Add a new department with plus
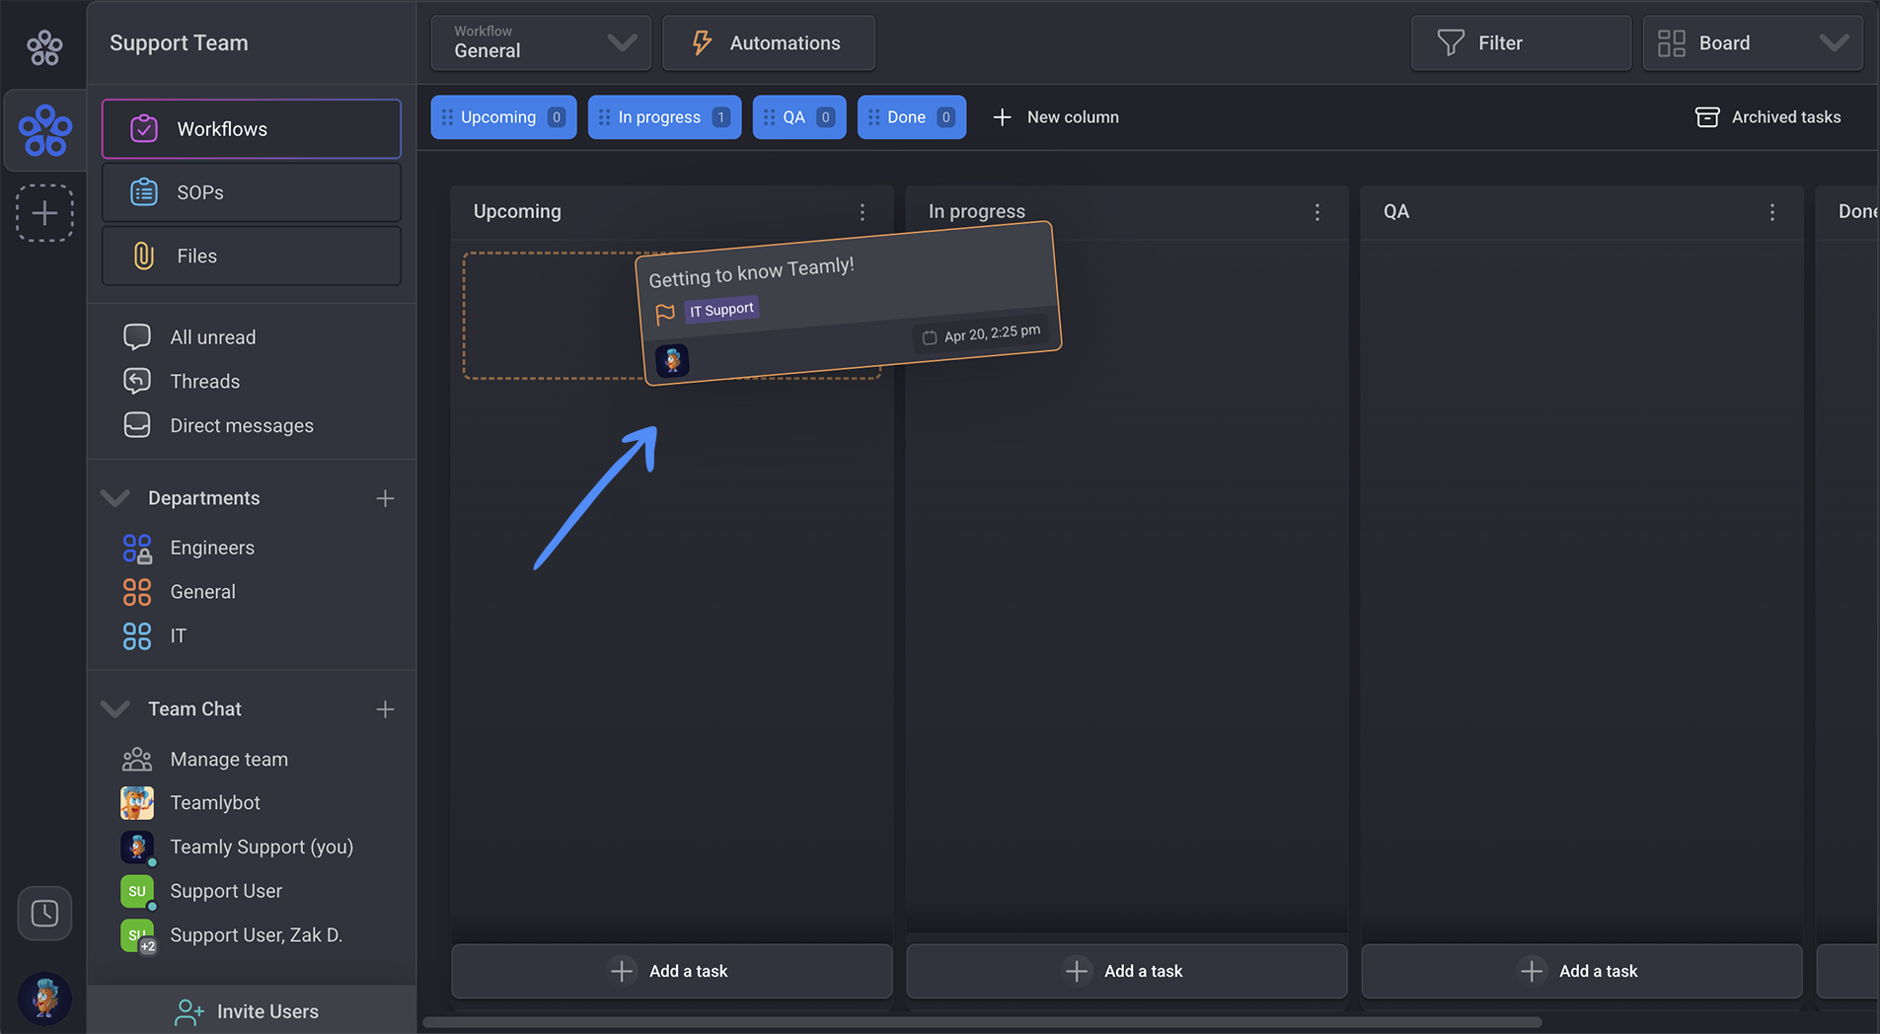This screenshot has width=1880, height=1034. 385,498
